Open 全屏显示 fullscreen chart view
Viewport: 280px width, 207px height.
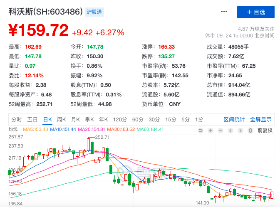pyautogui.click(x=261, y=120)
